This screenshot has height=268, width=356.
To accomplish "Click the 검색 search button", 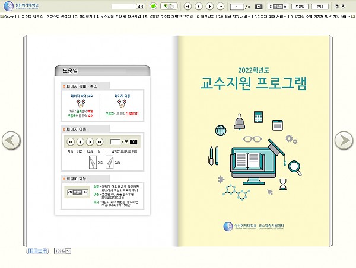I will point(140,7).
